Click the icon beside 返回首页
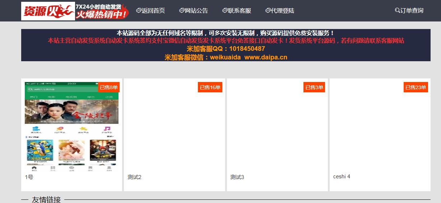Viewport: 441px width, 203px height. tap(139, 11)
